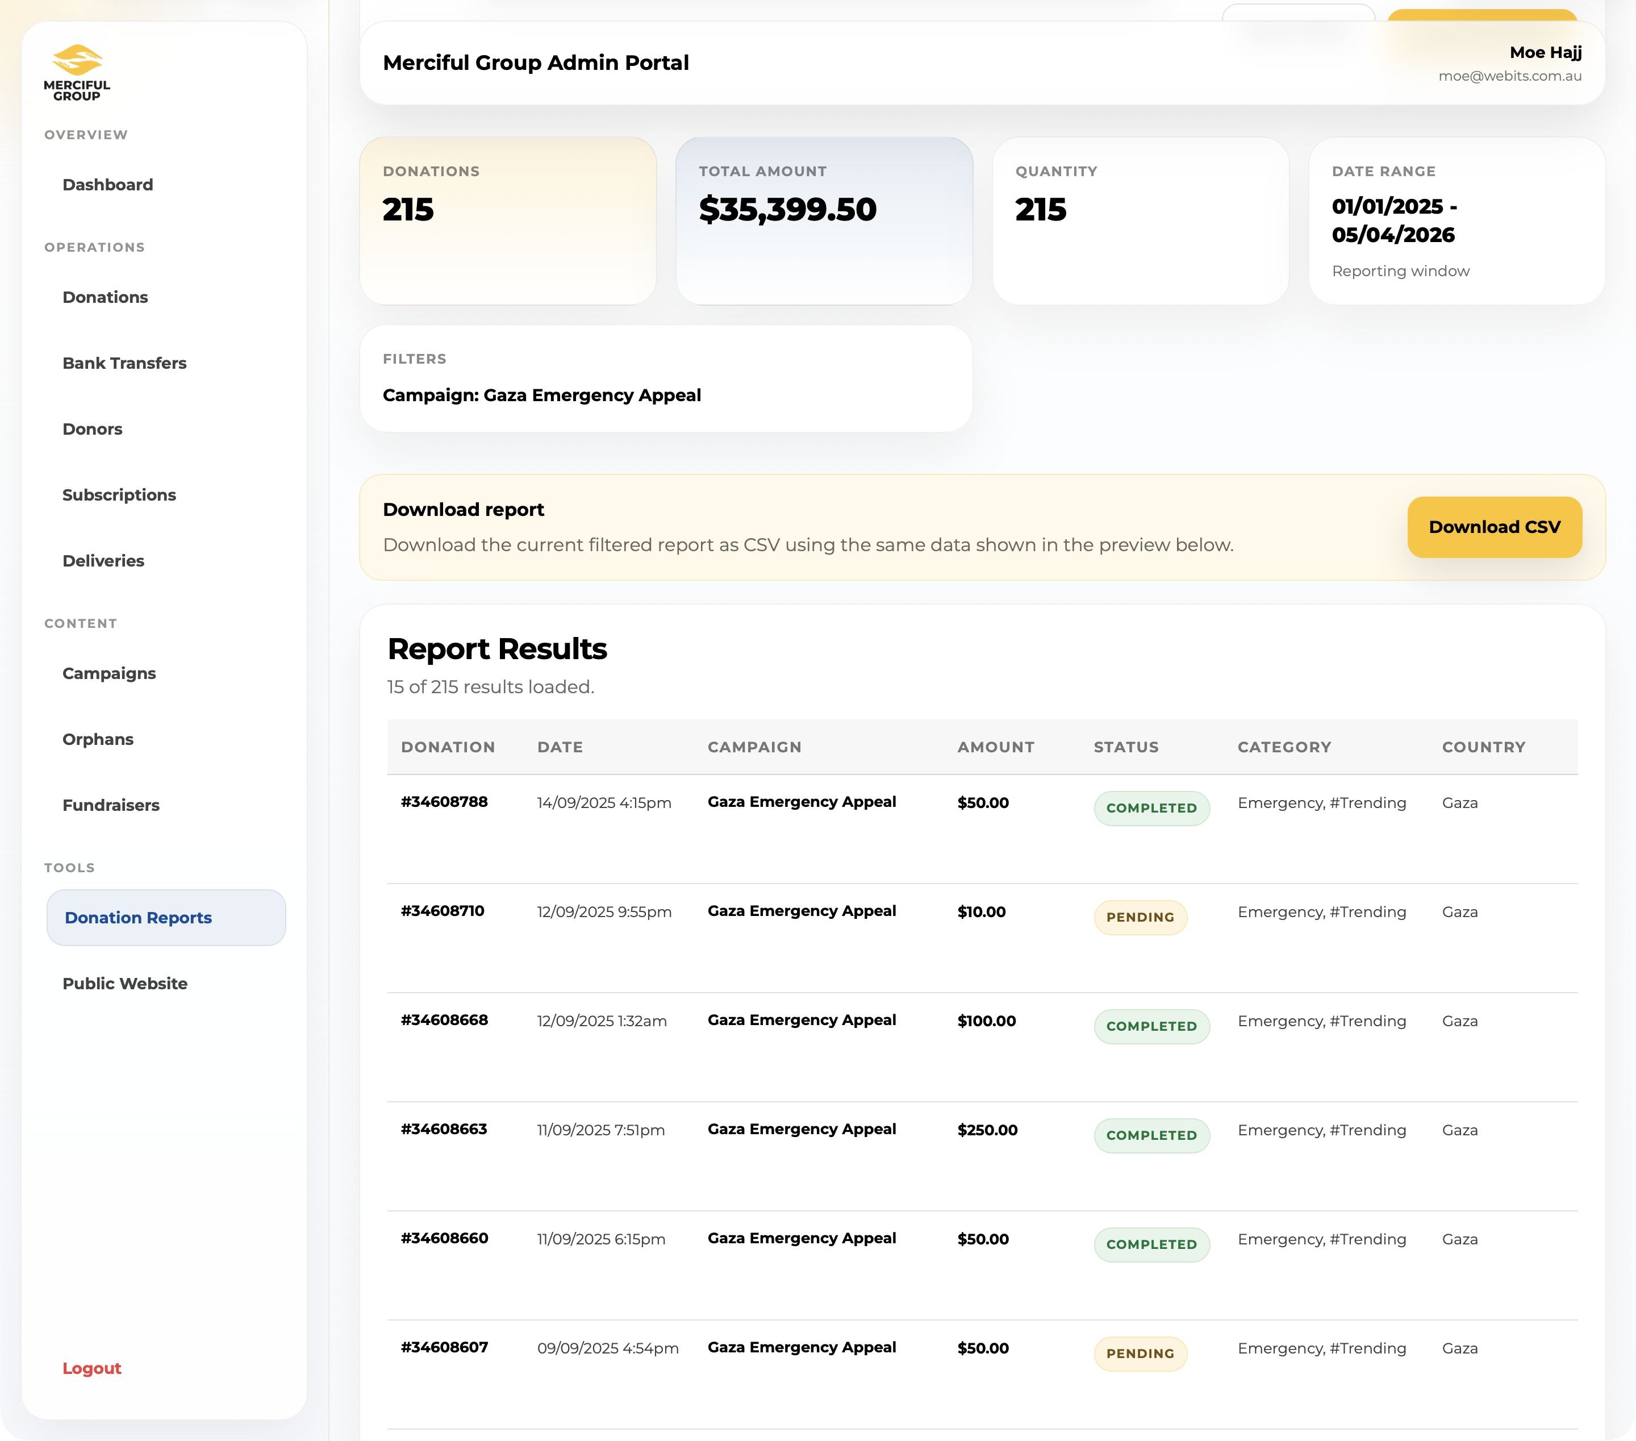Click the $250.00 amount cell

click(987, 1130)
